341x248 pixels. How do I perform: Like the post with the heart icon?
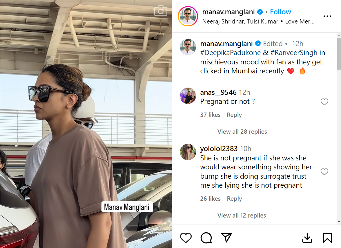[186, 238]
